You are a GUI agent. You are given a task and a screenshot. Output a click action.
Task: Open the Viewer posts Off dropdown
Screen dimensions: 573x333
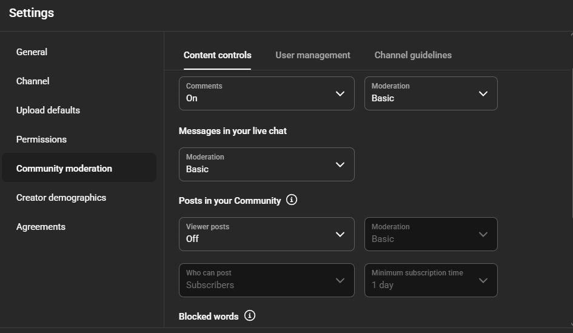tap(266, 234)
